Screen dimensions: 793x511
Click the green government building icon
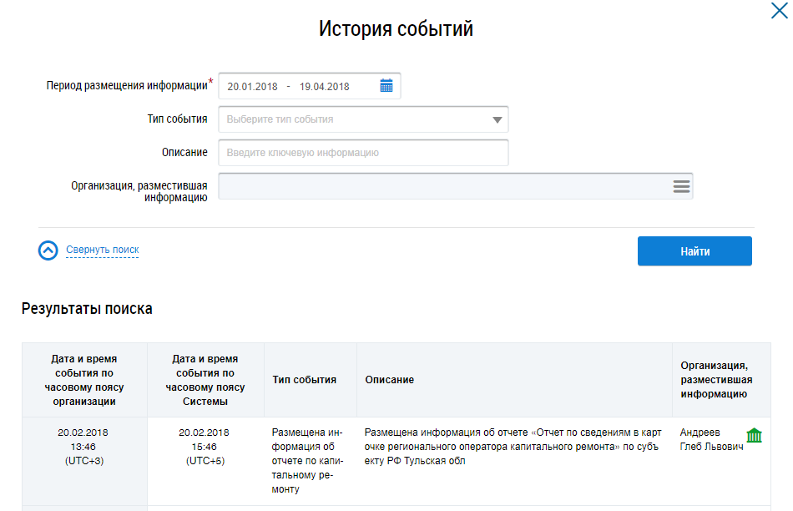click(x=754, y=435)
